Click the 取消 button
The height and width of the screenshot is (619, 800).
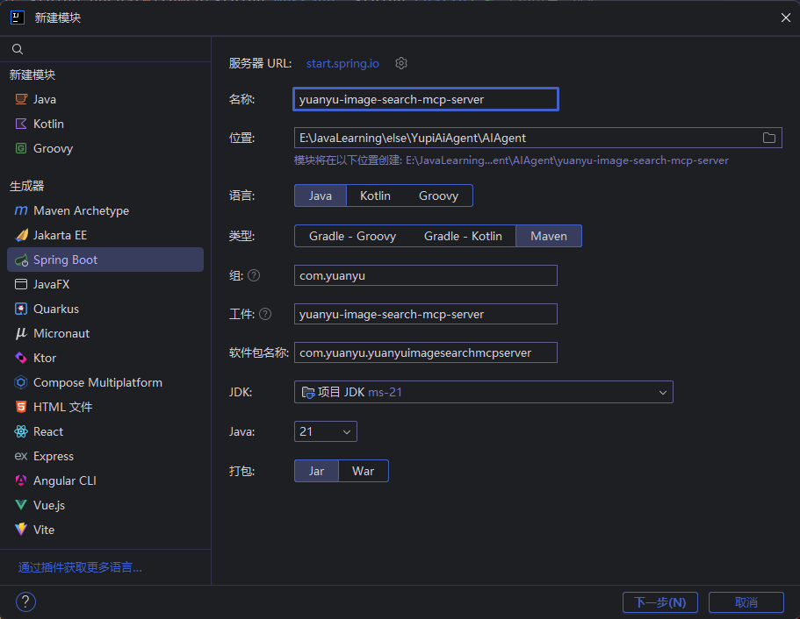click(x=746, y=602)
